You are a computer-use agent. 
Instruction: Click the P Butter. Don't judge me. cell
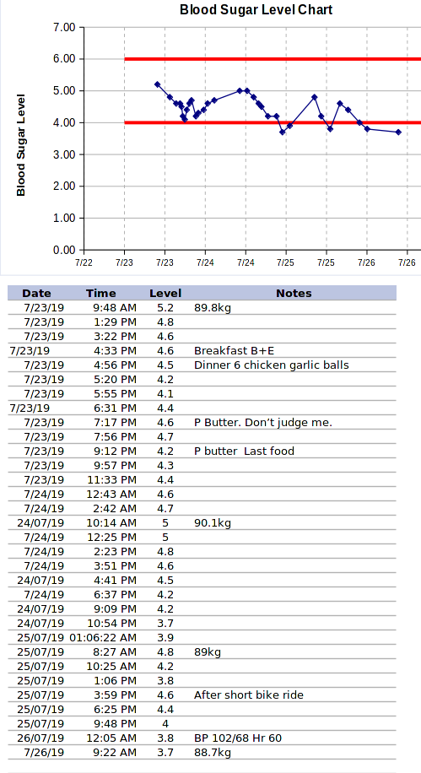click(263, 423)
